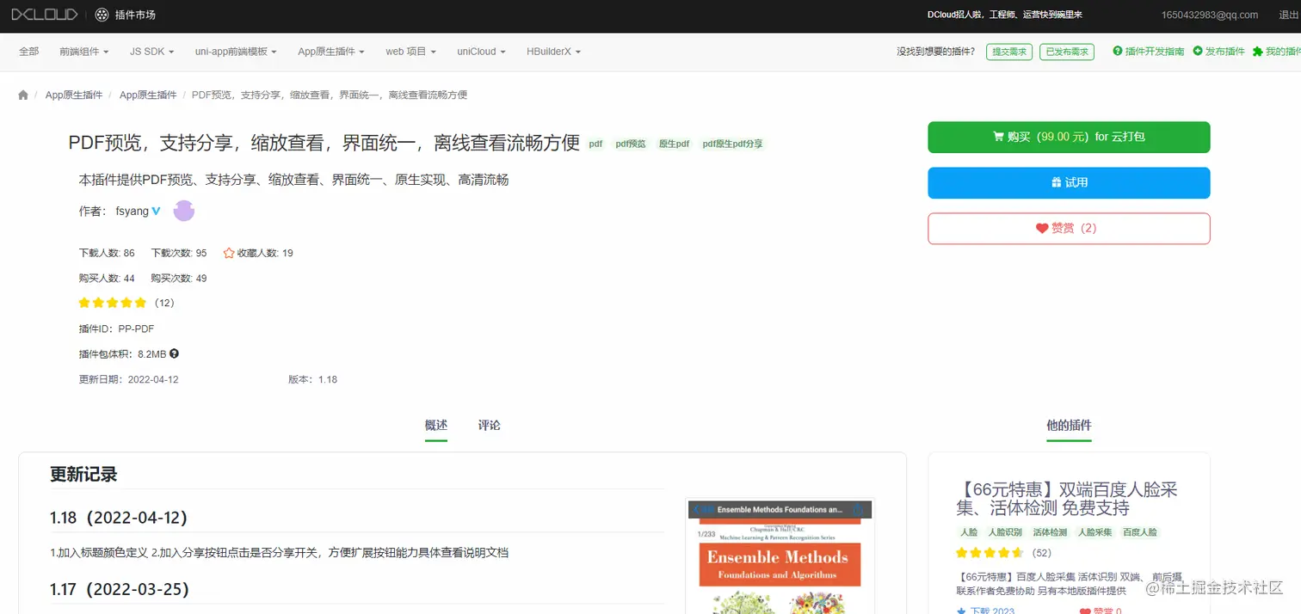Click the star icon beside 收藏人数
The image size is (1301, 614).
[228, 252]
